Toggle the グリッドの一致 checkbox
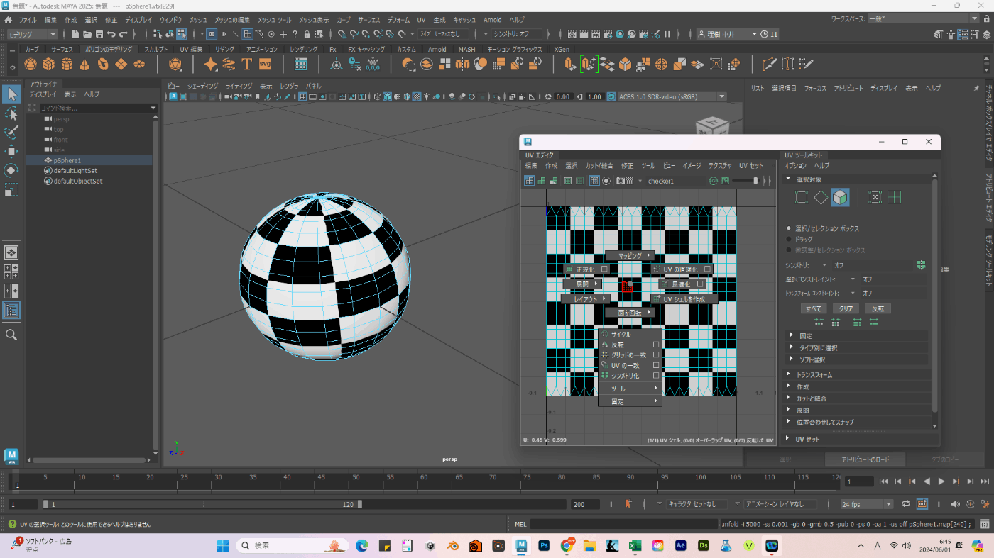The height and width of the screenshot is (558, 994). coord(656,355)
